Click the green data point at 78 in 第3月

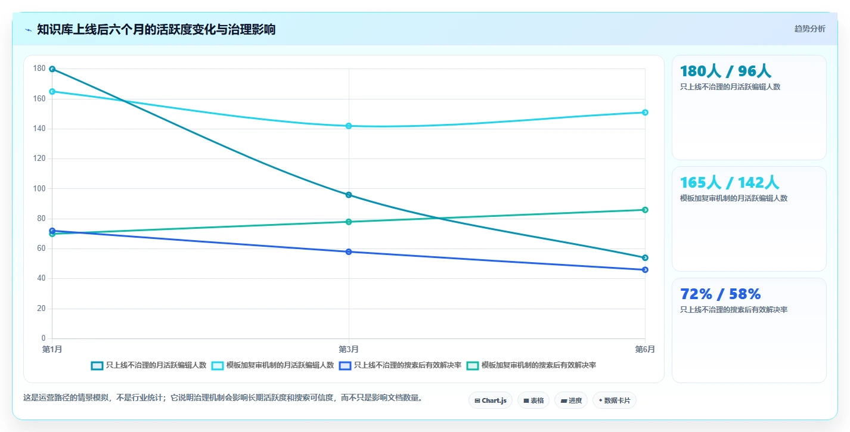(349, 222)
